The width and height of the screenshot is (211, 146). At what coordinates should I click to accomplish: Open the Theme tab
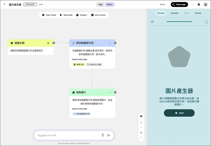(198, 13)
